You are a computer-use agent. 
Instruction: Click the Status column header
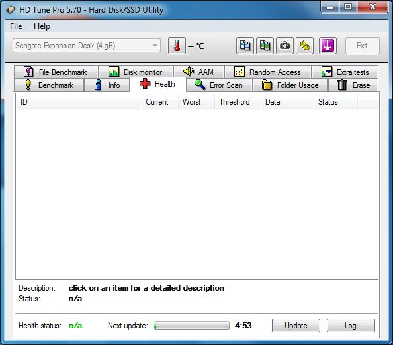[335, 102]
